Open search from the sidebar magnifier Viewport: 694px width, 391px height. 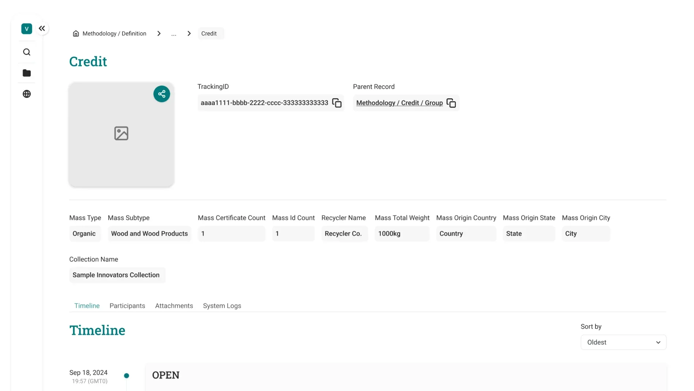click(x=27, y=52)
